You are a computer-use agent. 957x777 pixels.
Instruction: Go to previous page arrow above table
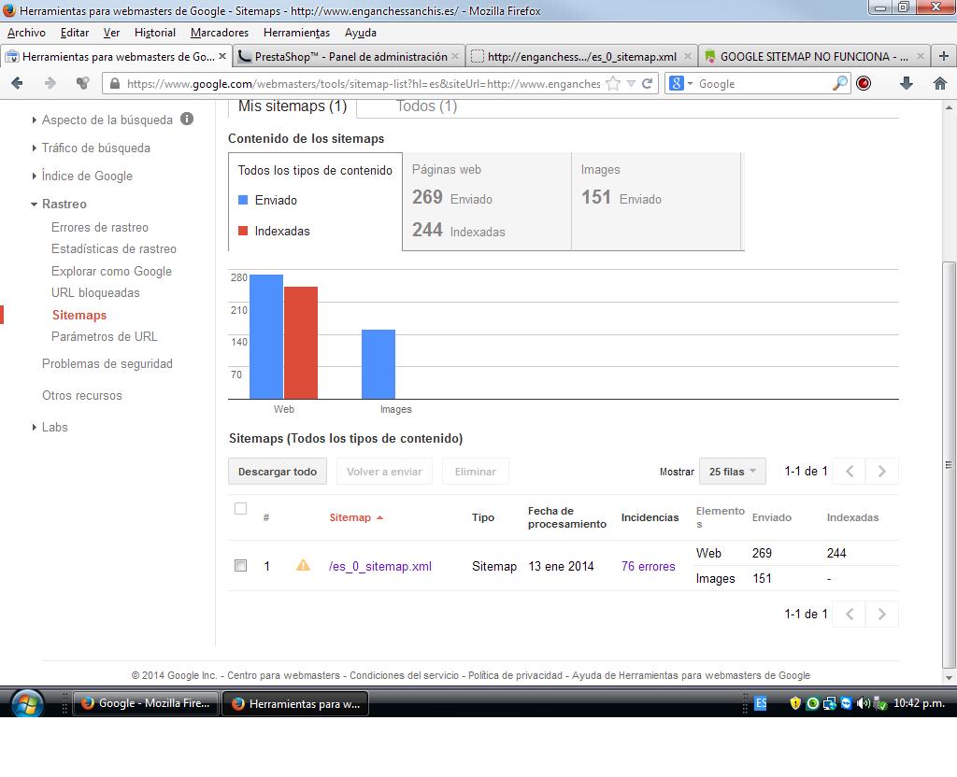point(850,472)
